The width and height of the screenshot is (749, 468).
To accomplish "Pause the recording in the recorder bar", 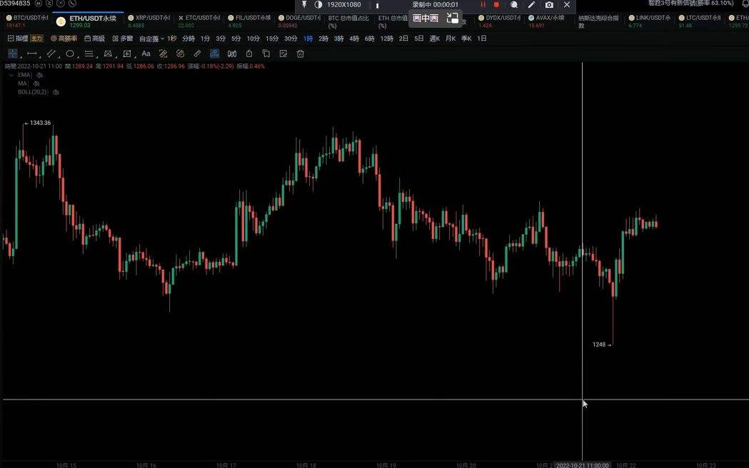I will tap(483, 4).
